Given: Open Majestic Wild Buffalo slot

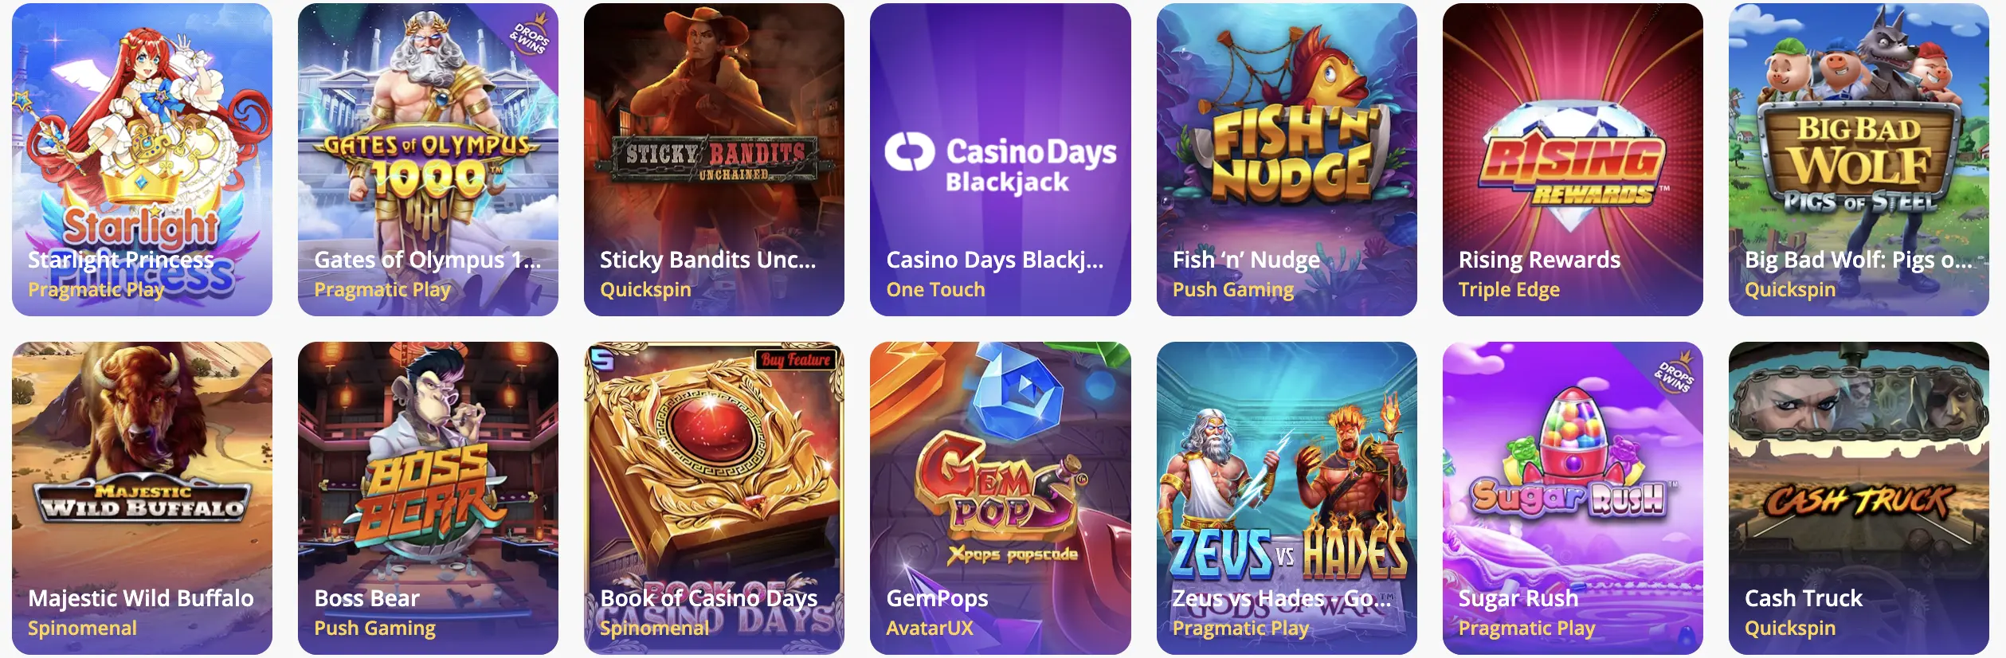Looking at the screenshot, I should [142, 498].
